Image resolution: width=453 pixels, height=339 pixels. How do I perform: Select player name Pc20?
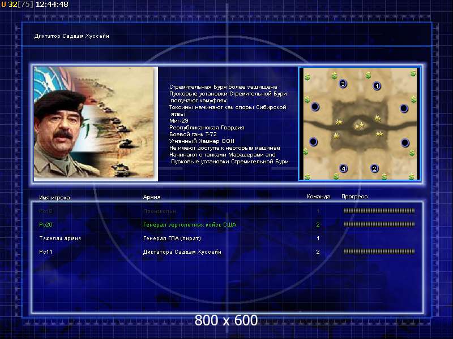click(x=46, y=224)
